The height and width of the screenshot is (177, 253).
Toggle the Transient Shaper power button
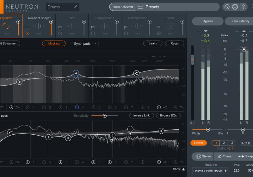28,34
